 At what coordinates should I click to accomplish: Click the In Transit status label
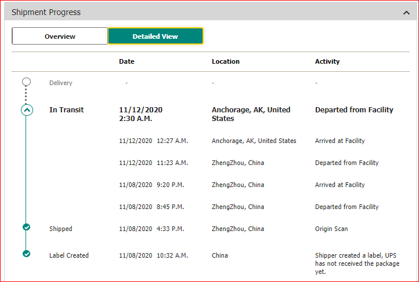[66, 110]
